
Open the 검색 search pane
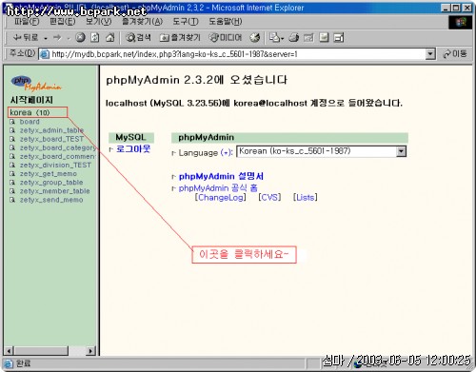[138, 38]
